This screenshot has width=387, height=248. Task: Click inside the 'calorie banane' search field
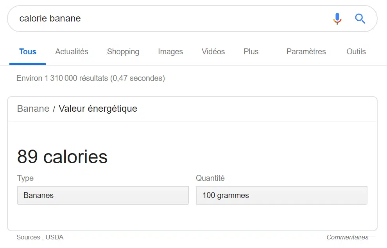156,18
